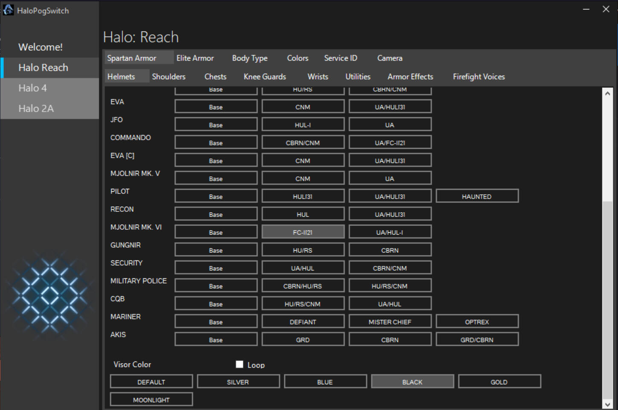Switch to the Elite Armor tab
The image size is (618, 410).
(195, 58)
